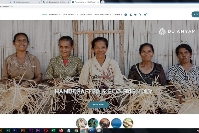199x133 pixels.
Task: Open the user account icon
Action: coord(131,15)
